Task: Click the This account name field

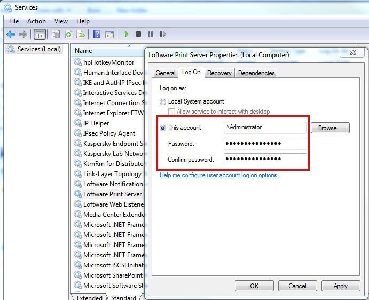Action: pos(265,128)
